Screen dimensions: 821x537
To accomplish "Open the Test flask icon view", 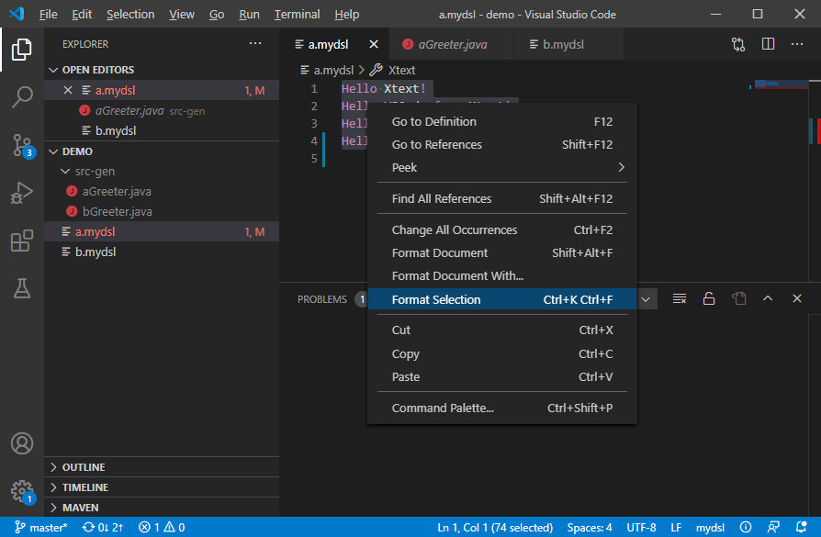I will tap(21, 288).
